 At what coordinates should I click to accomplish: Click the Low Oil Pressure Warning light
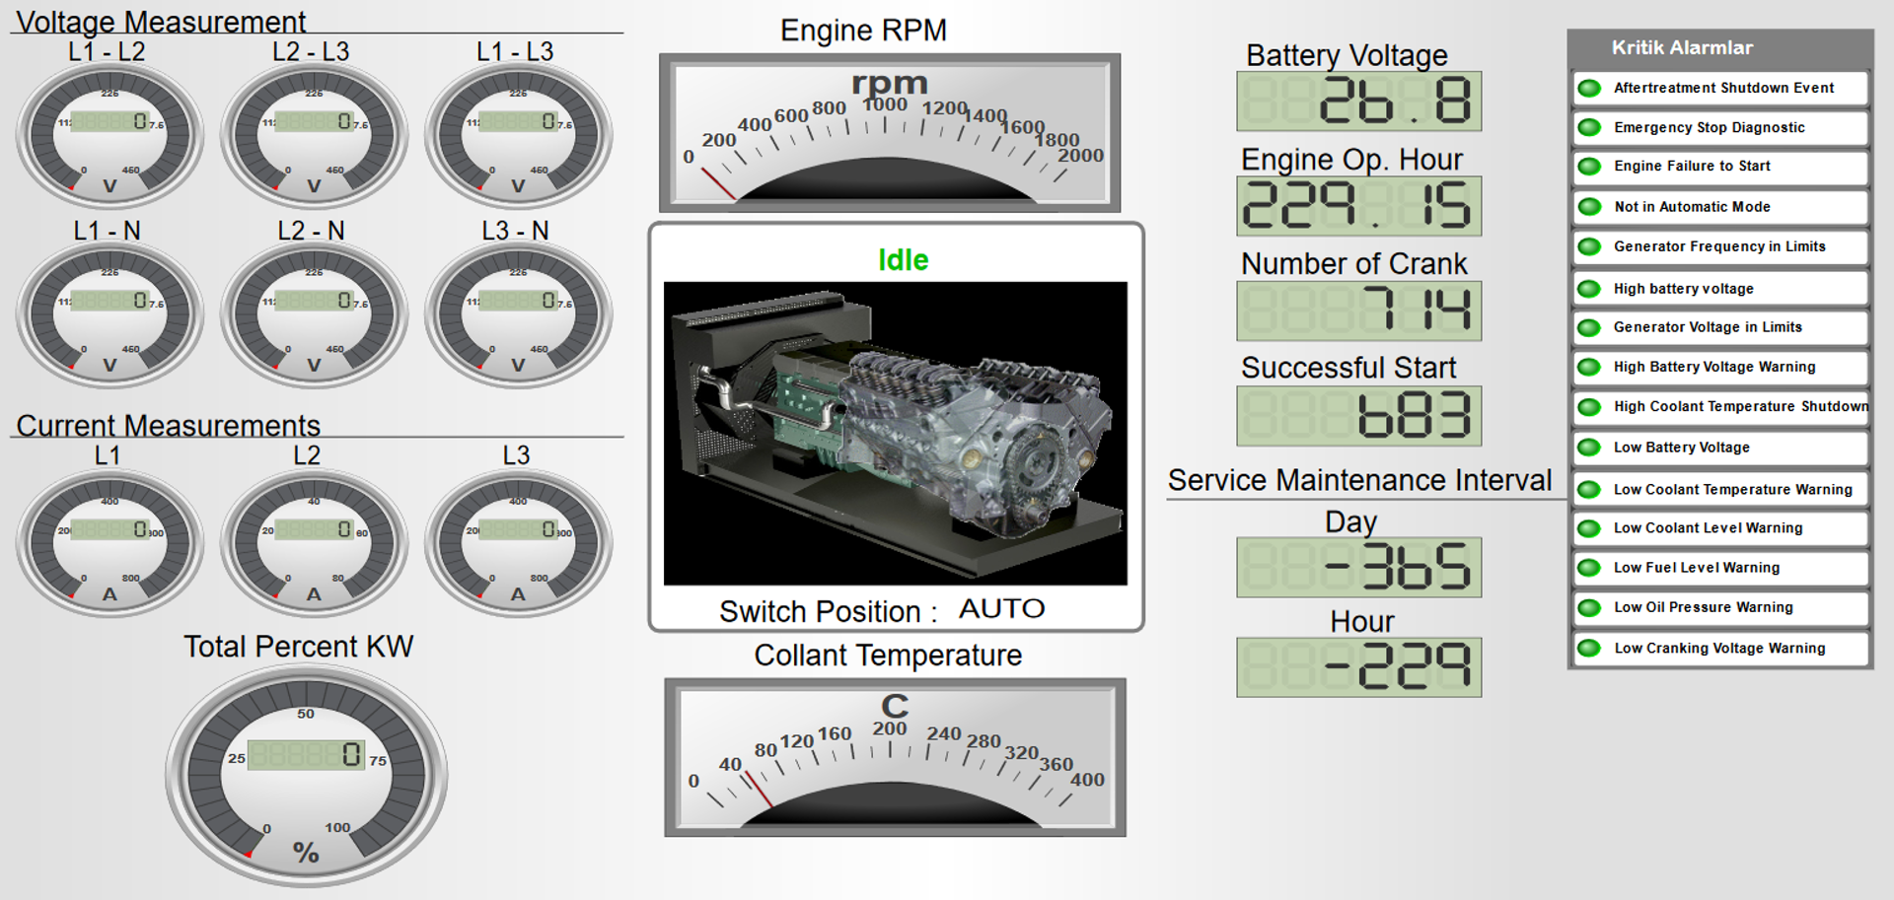(1589, 607)
